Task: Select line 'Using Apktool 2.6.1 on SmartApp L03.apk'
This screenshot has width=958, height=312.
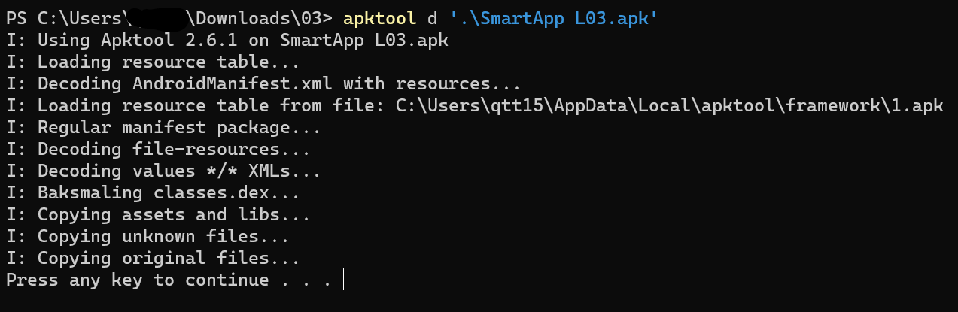Action: point(227,40)
